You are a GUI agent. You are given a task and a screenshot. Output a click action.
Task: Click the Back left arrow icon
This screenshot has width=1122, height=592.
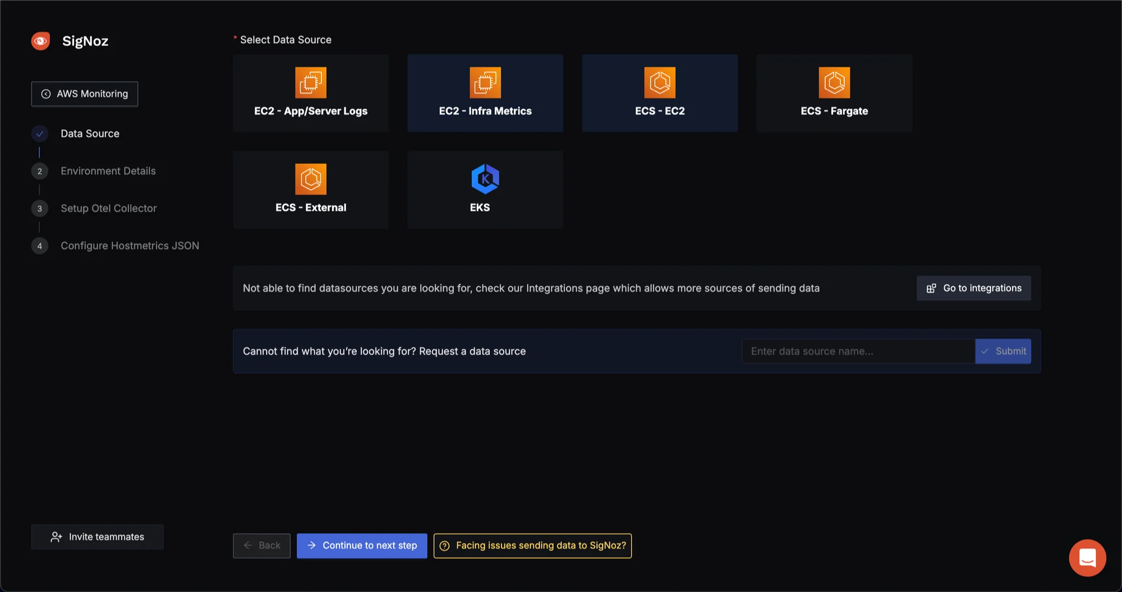point(248,545)
